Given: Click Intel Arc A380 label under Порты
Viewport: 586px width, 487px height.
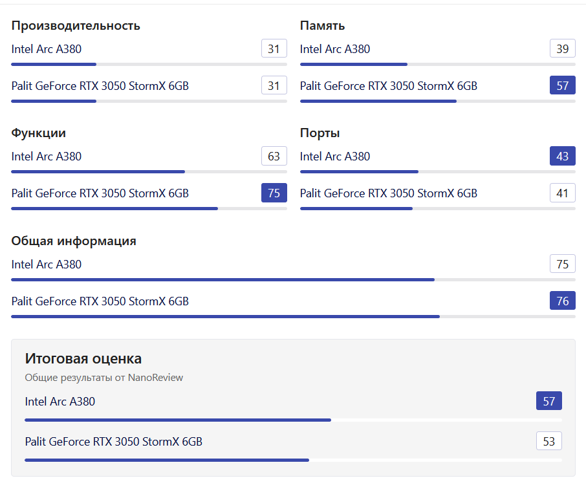Looking at the screenshot, I should click(x=335, y=157).
